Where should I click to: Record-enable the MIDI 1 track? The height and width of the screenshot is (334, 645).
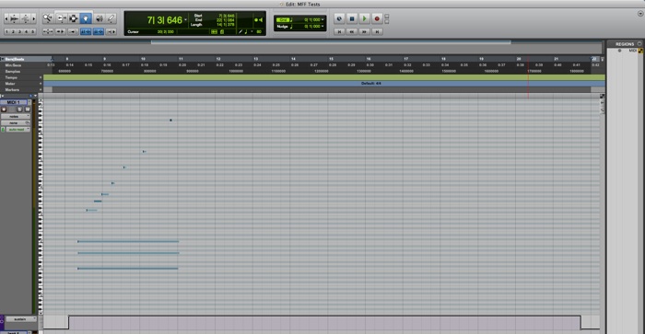click(x=4, y=109)
